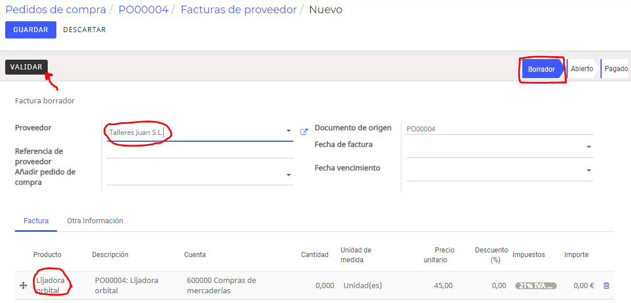Go to Pedidos de compra breadcrumb
The width and height of the screenshot is (631, 303).
pyautogui.click(x=56, y=10)
